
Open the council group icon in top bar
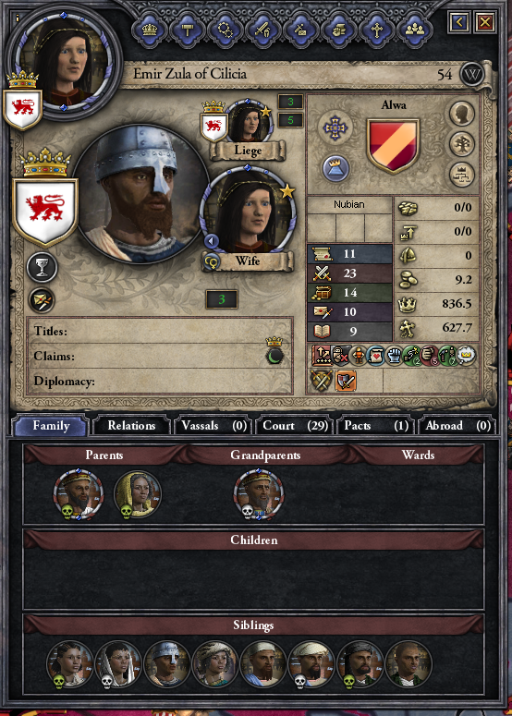click(415, 30)
